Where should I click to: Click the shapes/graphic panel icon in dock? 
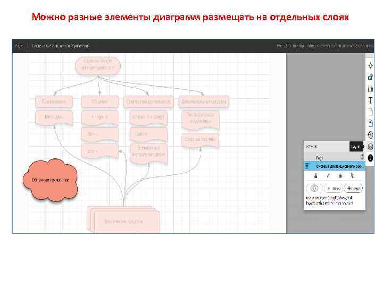click(370, 77)
